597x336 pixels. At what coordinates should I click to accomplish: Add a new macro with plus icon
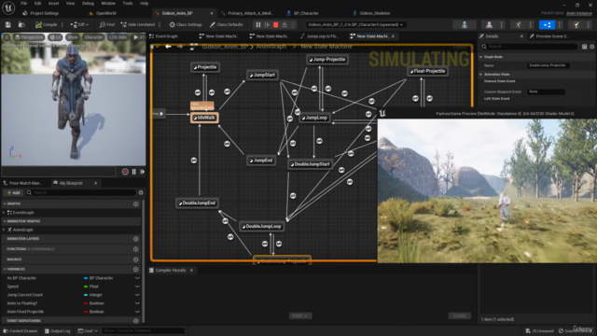[x=136, y=259]
